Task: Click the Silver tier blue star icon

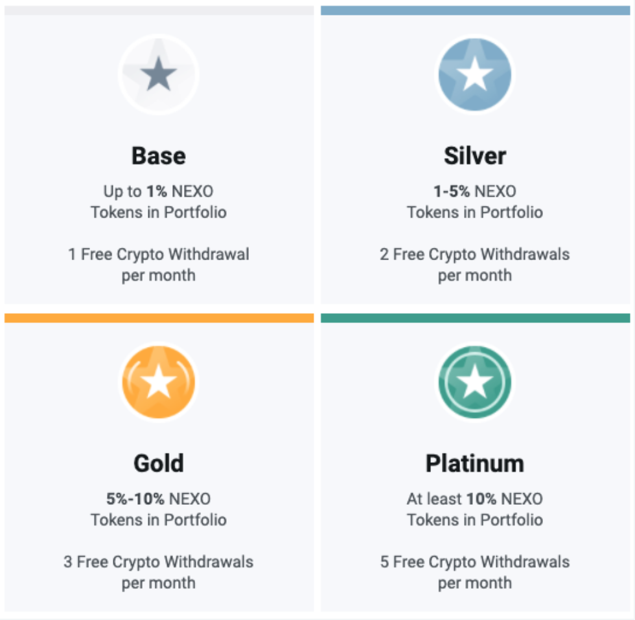Action: point(475,74)
